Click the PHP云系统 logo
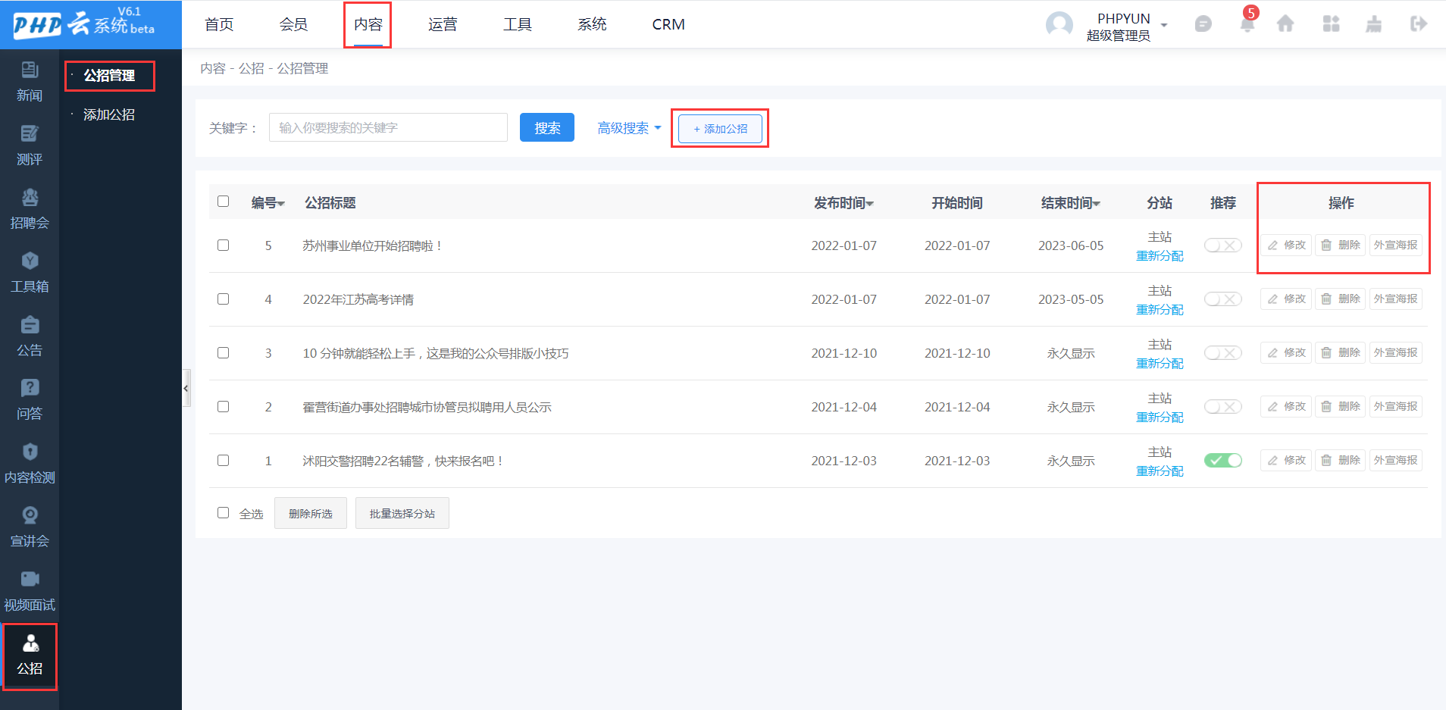The image size is (1446, 710). [x=83, y=24]
